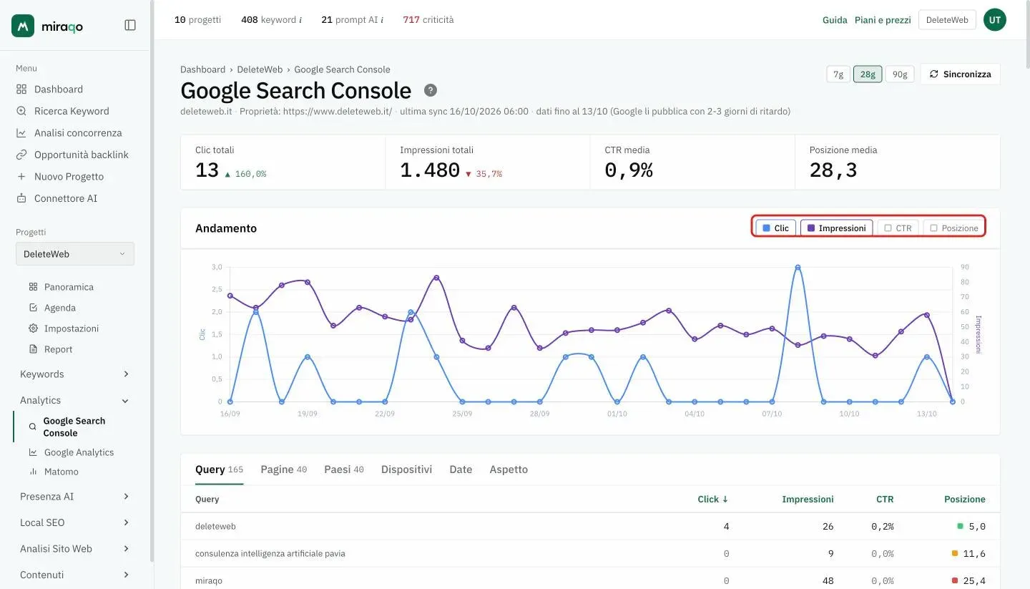Image resolution: width=1030 pixels, height=589 pixels.
Task: Toggle the Impressioni series in chart
Action: 836,228
